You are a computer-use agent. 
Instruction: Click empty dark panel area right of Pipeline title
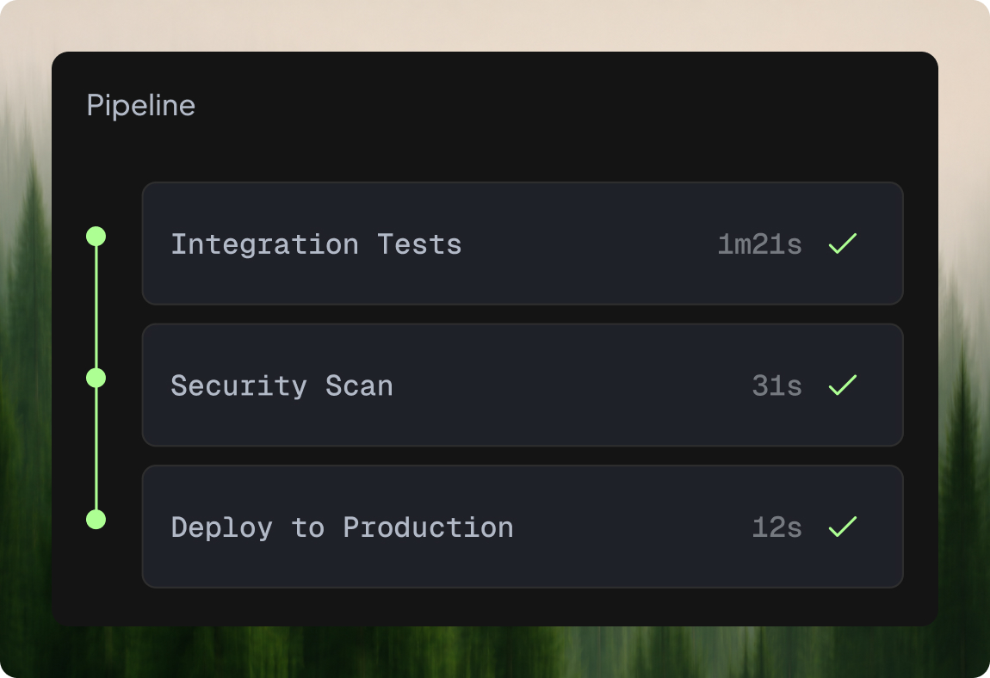[x=555, y=106]
